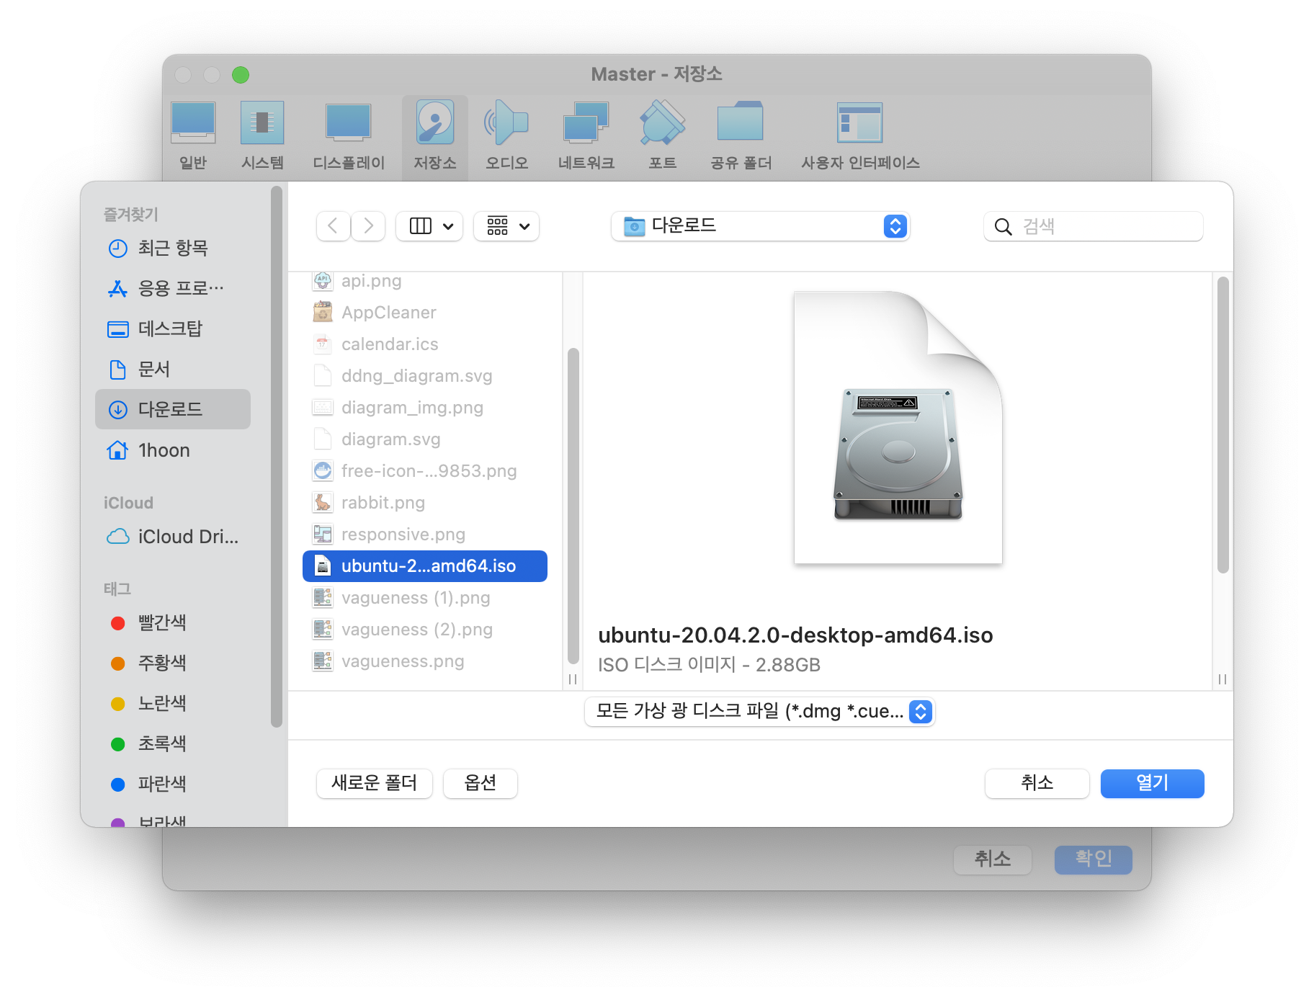Open the 오디오 settings tab in Master window

click(x=506, y=136)
